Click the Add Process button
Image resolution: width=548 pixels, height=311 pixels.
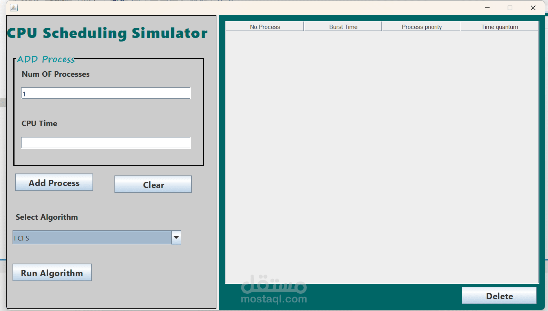click(x=54, y=182)
